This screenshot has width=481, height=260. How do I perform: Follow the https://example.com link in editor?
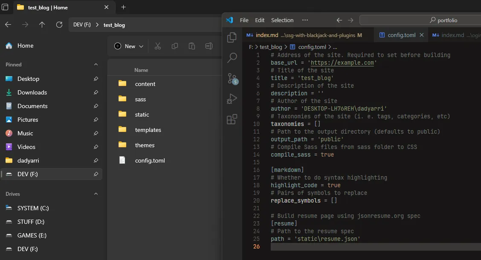click(342, 63)
